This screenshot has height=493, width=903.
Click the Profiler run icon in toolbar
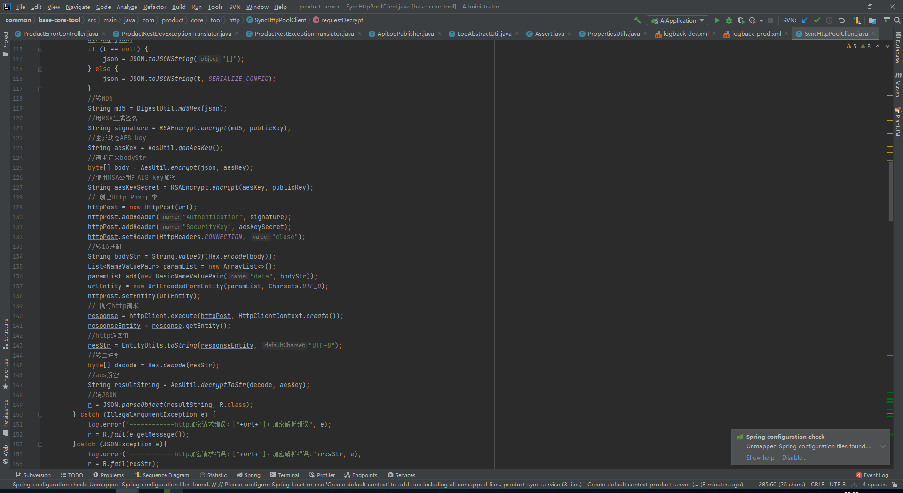pyautogui.click(x=752, y=20)
